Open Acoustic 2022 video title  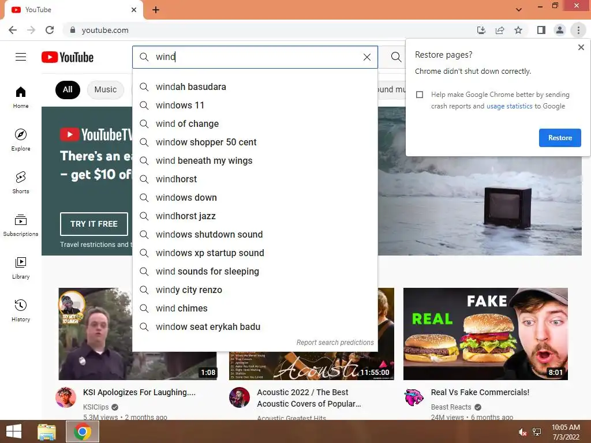point(309,398)
